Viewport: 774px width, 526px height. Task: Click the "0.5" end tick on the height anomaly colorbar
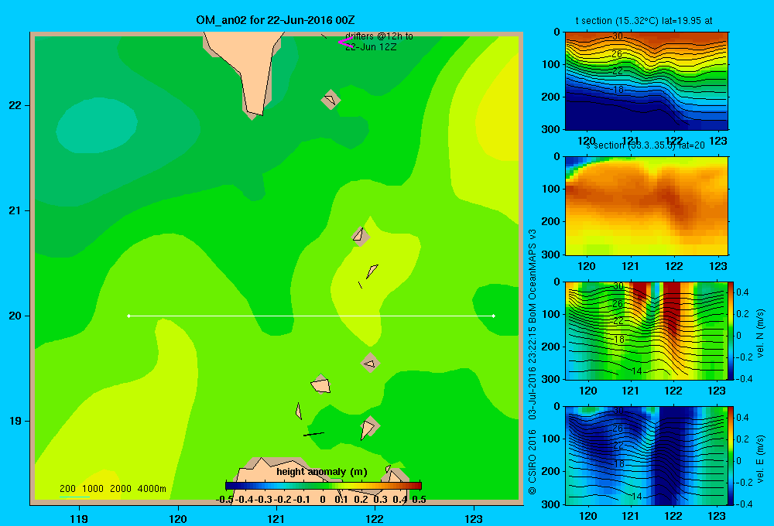[x=419, y=500]
